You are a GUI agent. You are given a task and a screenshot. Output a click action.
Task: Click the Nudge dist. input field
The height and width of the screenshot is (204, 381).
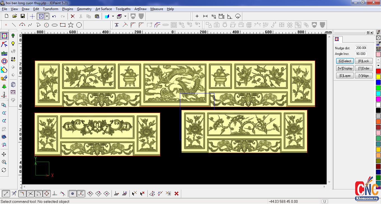(361, 48)
